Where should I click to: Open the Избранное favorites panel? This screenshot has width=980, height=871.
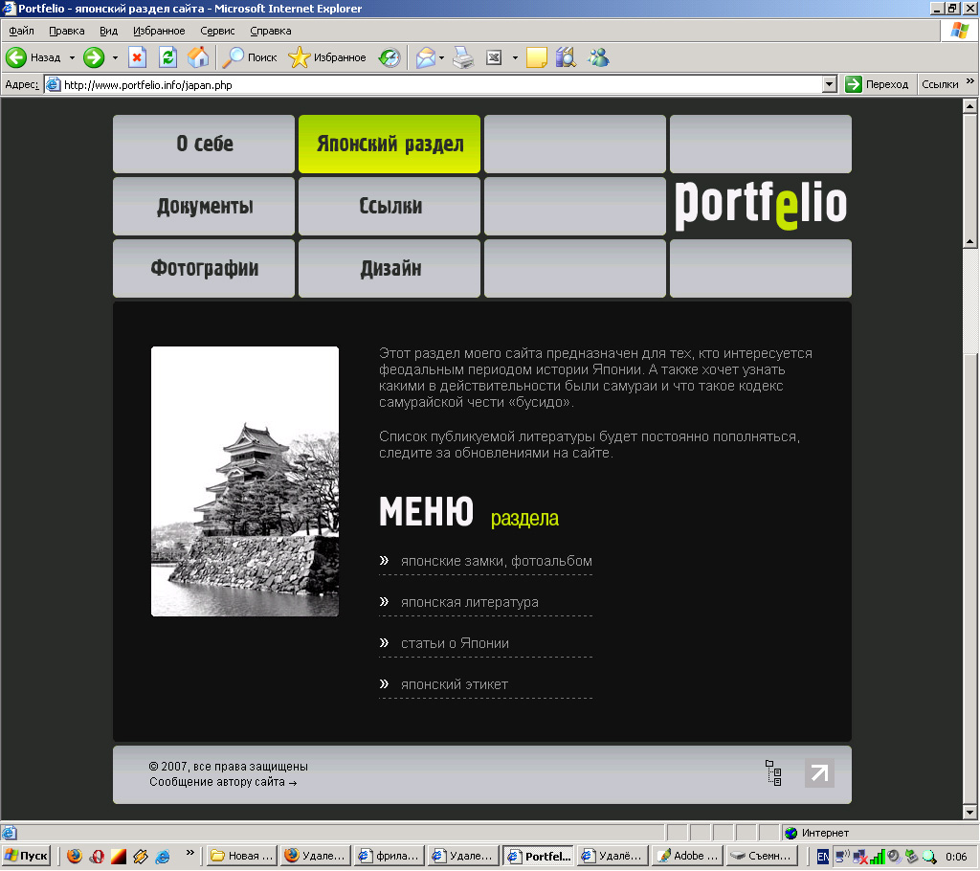pyautogui.click(x=327, y=57)
